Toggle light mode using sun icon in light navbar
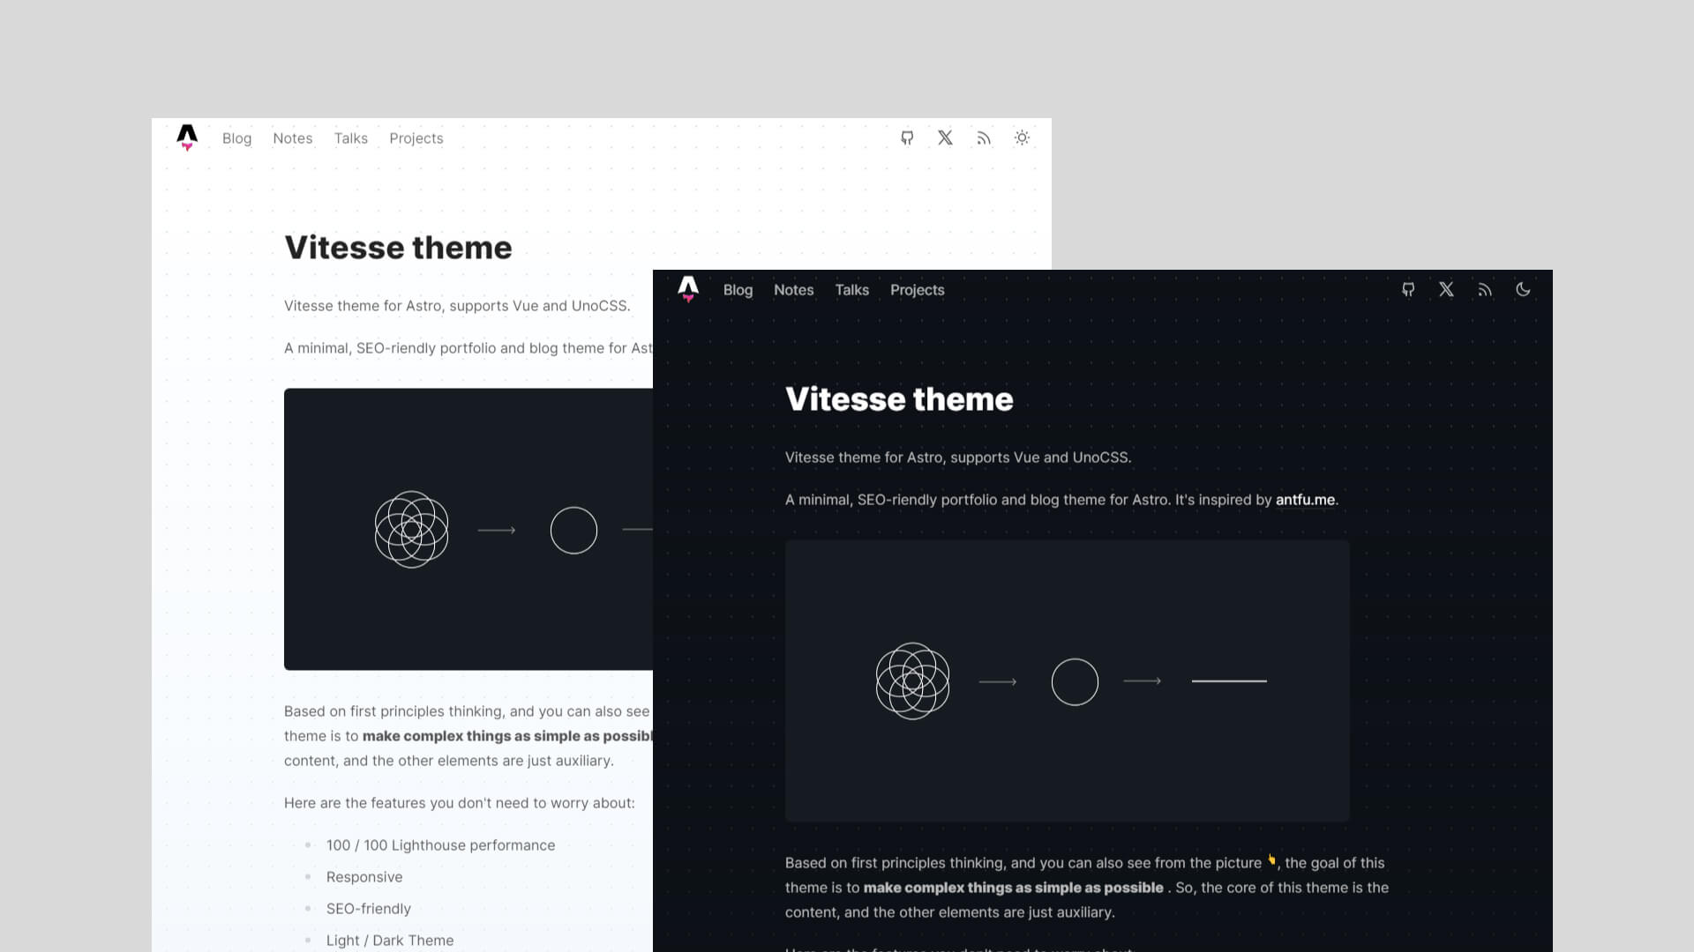This screenshot has height=952, width=1694. [x=1022, y=138]
